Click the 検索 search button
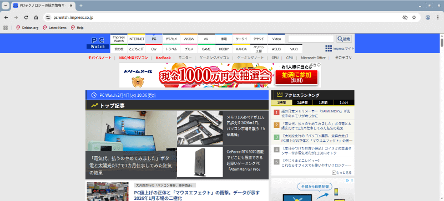 tap(344, 39)
